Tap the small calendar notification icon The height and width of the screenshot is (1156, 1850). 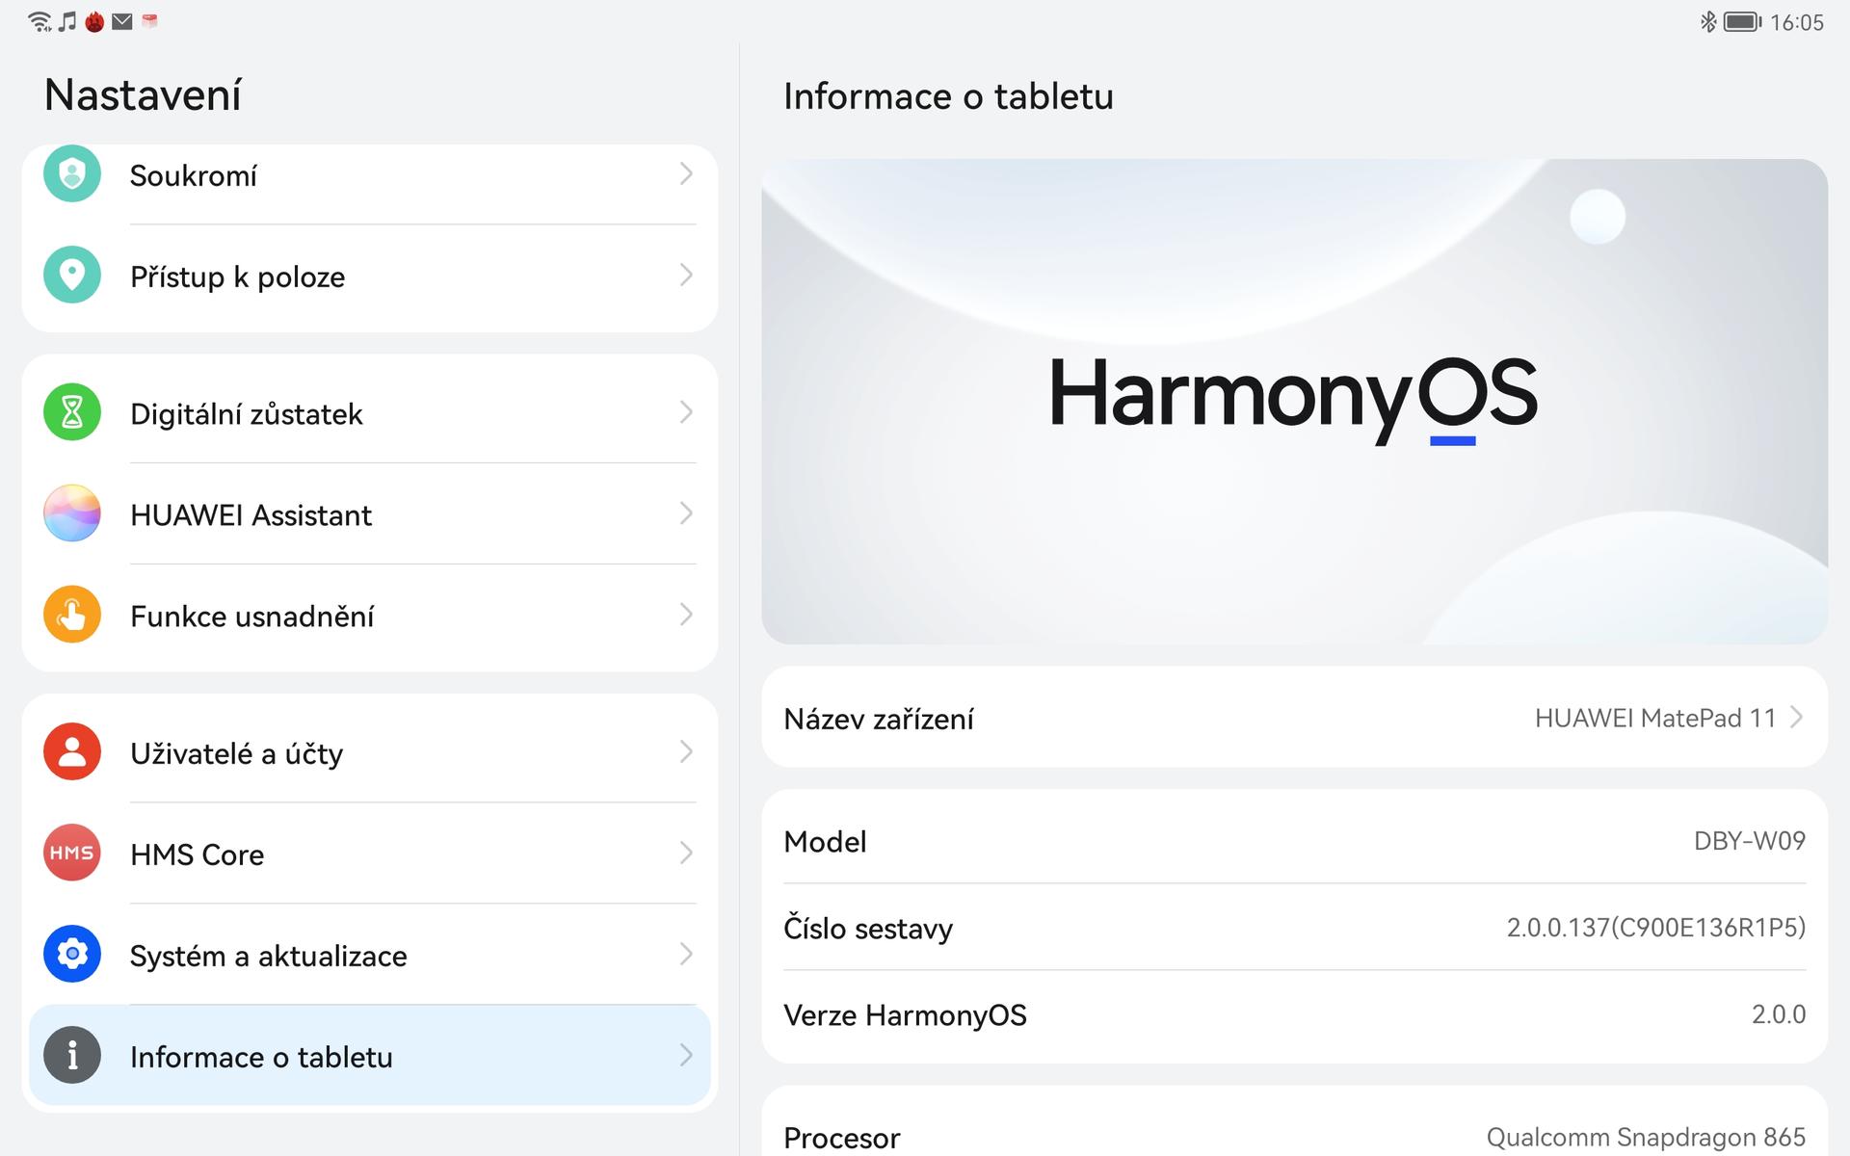pos(149,20)
